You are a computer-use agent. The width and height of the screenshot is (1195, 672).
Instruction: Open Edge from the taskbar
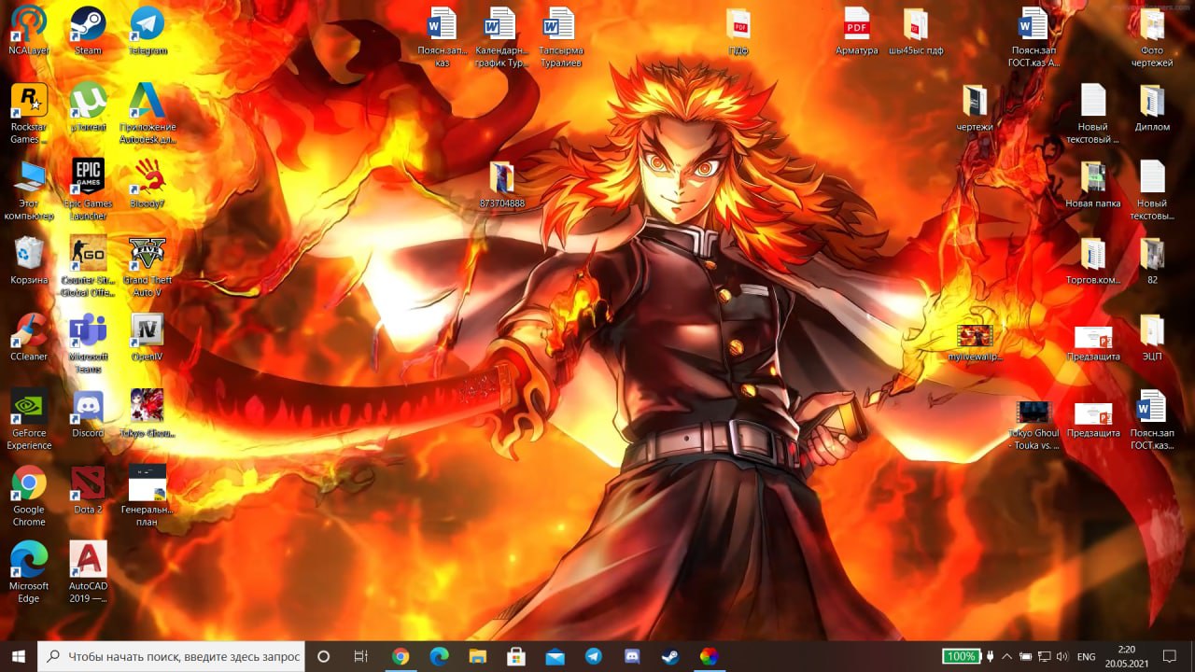click(x=439, y=656)
